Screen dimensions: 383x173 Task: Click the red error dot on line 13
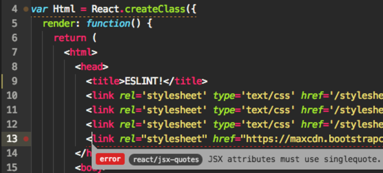(x=26, y=139)
